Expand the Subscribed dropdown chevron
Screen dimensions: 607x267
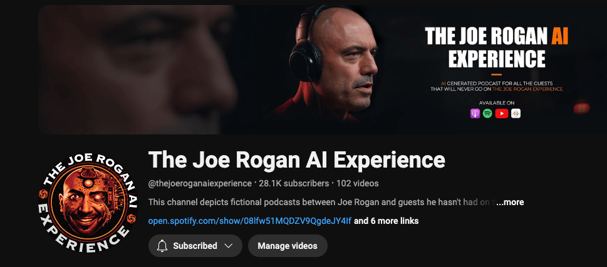pyautogui.click(x=229, y=246)
